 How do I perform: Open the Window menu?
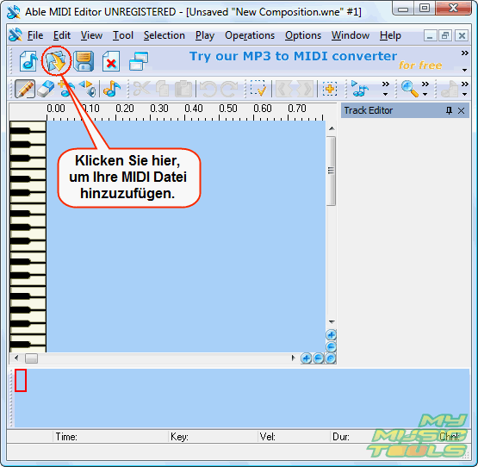pos(351,35)
